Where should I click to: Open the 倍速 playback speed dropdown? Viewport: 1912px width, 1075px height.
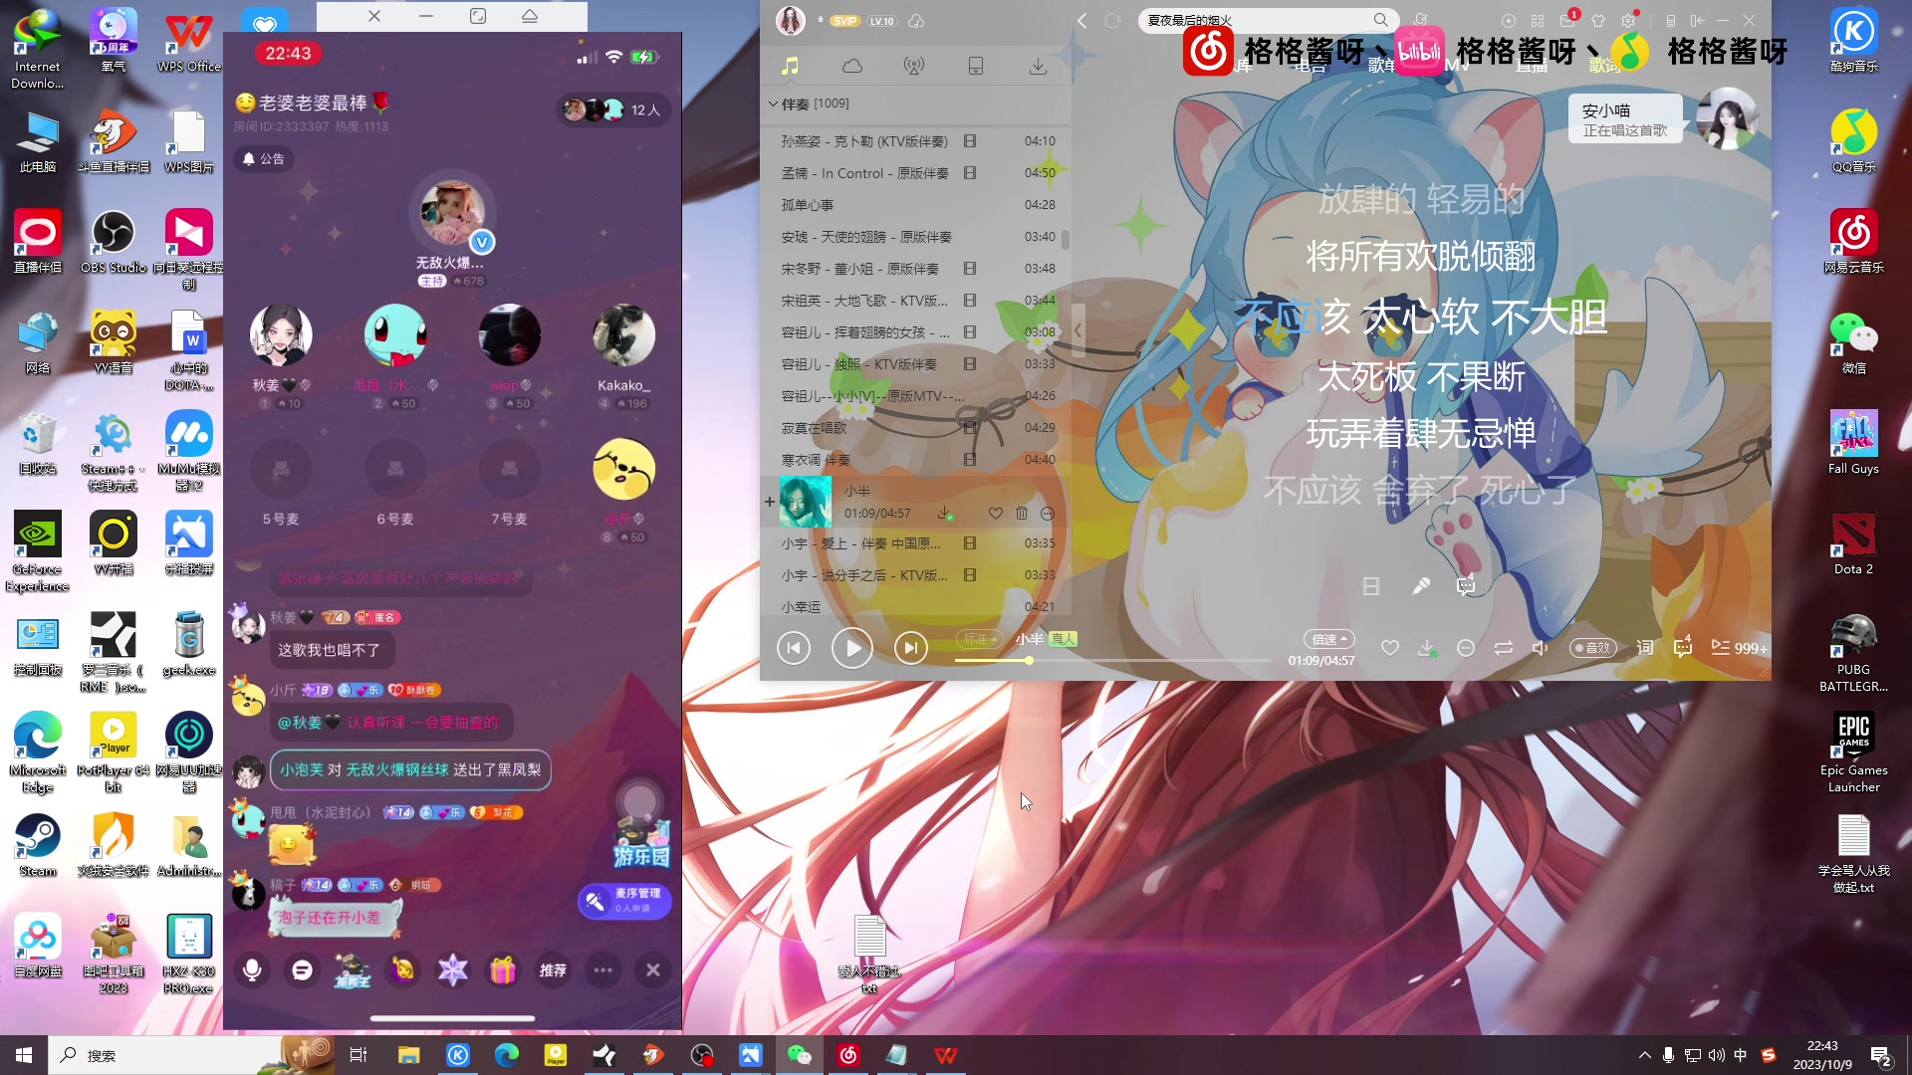1329,639
